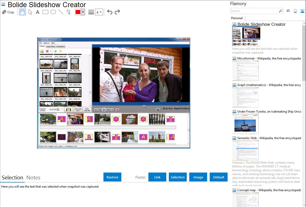Switch to the Notes tab
Image resolution: width=306 pixels, height=207 pixels.
pyautogui.click(x=33, y=178)
